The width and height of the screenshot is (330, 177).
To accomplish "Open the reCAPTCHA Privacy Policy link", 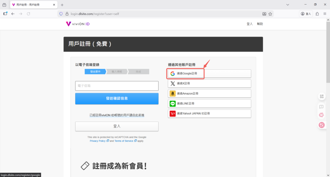I will click(x=98, y=141).
